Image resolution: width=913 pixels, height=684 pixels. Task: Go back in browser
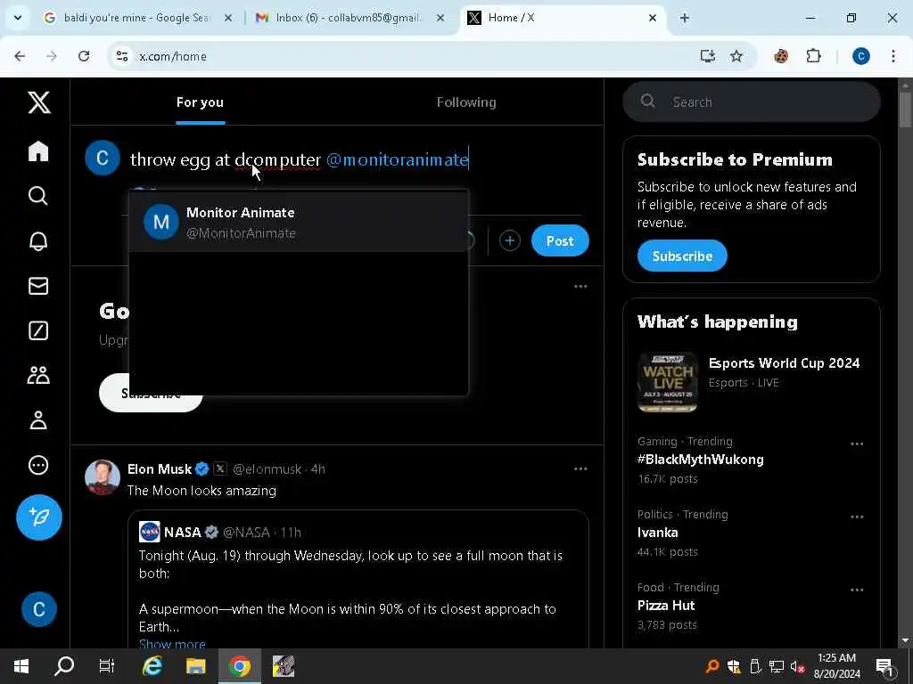pos(20,56)
